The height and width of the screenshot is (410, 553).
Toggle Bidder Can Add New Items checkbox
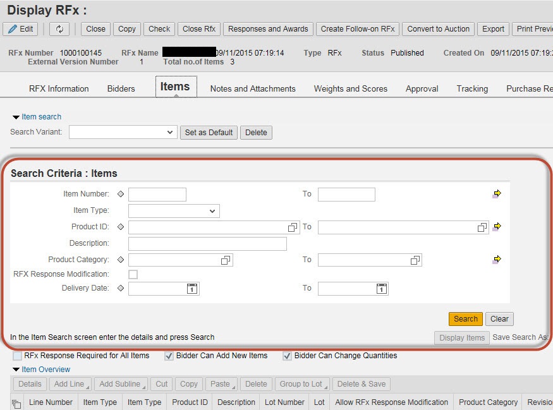click(x=169, y=356)
